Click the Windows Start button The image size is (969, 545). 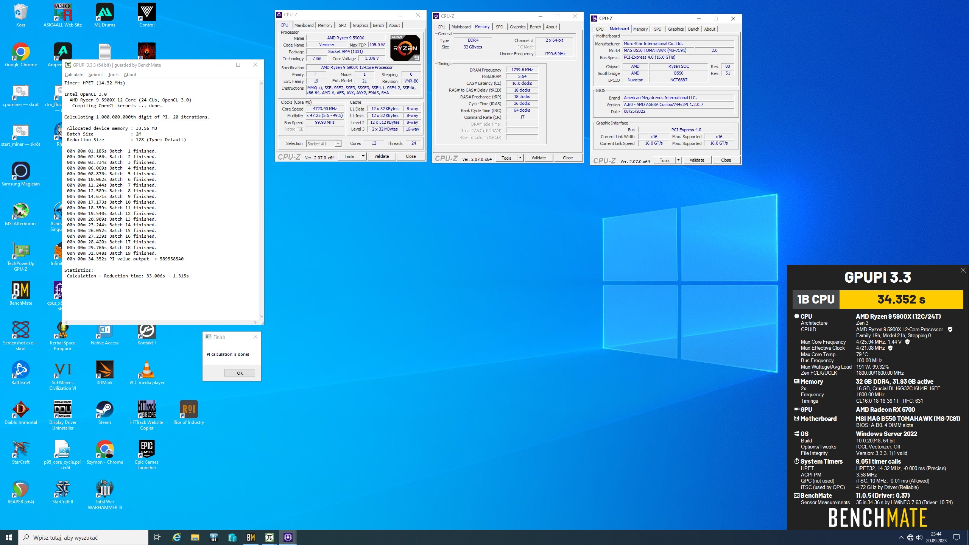(9, 537)
